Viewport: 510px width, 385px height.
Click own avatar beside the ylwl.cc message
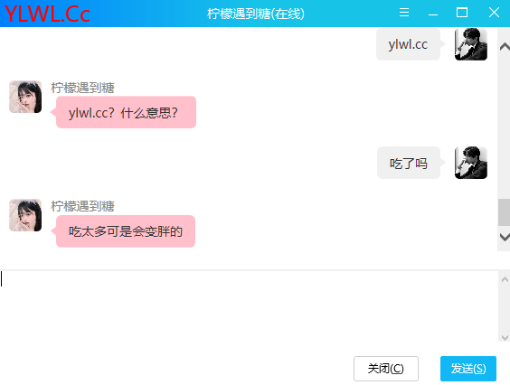(470, 44)
